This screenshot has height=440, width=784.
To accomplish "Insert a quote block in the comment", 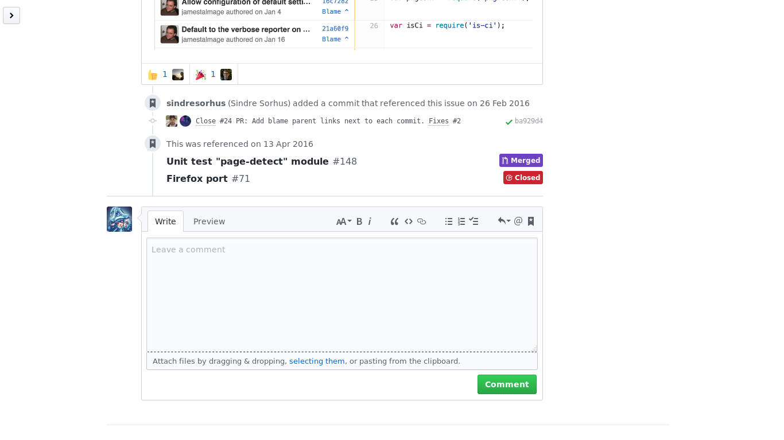I will (x=394, y=221).
